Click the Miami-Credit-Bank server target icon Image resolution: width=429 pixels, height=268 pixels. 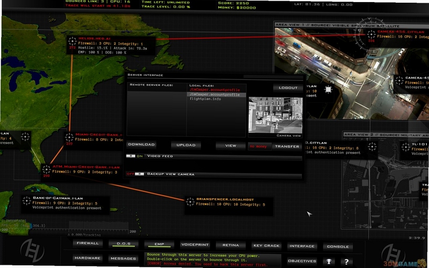[x=69, y=137]
